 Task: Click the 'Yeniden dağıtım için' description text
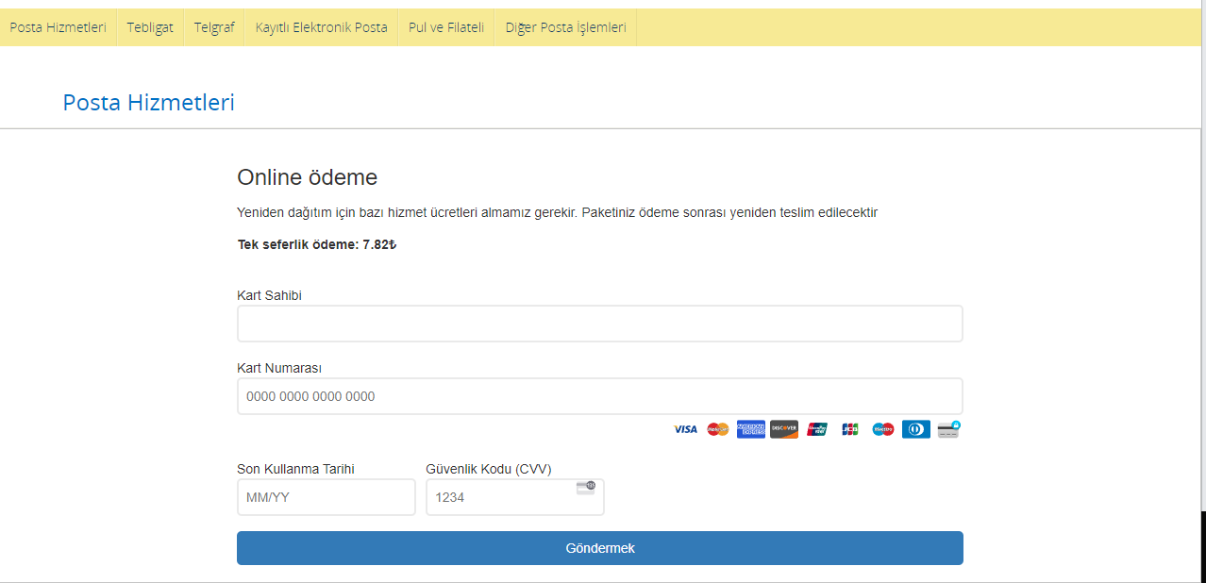[558, 212]
